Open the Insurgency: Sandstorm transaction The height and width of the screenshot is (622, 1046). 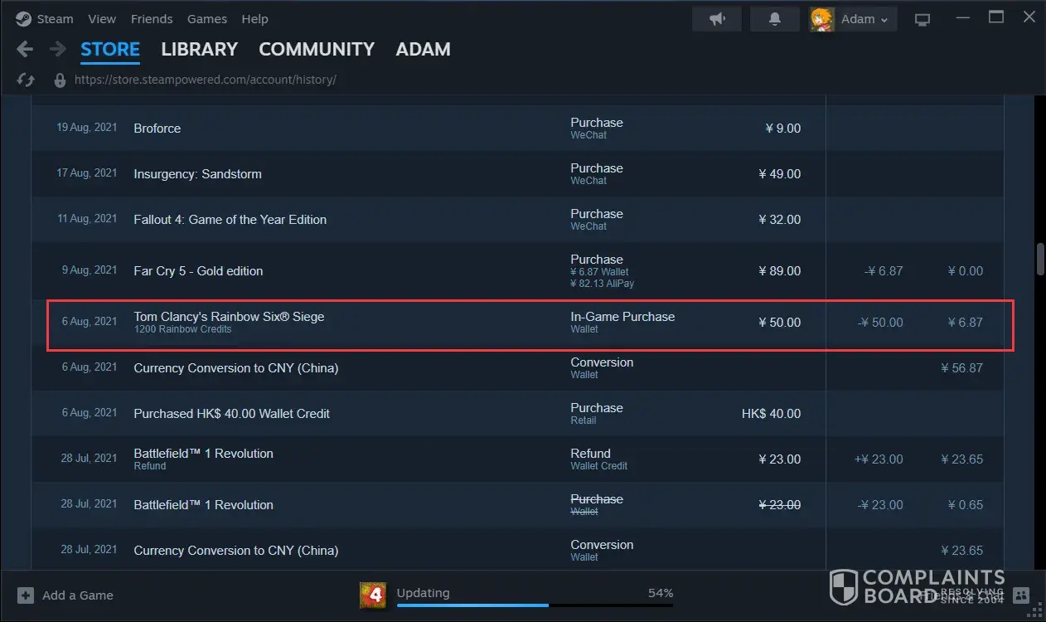pos(517,174)
